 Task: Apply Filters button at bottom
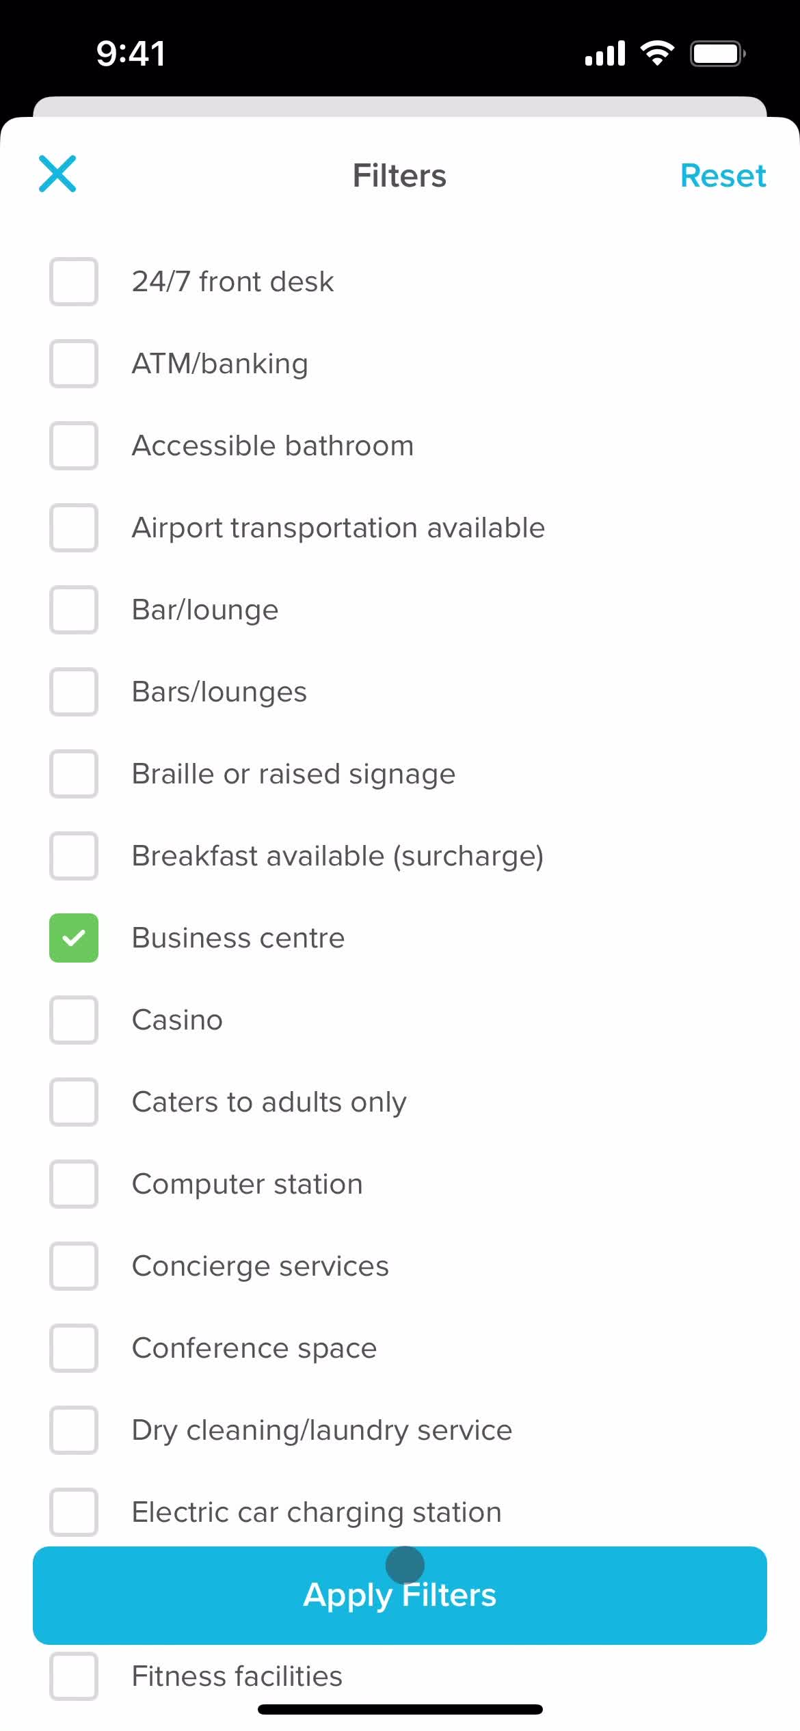coord(400,1595)
